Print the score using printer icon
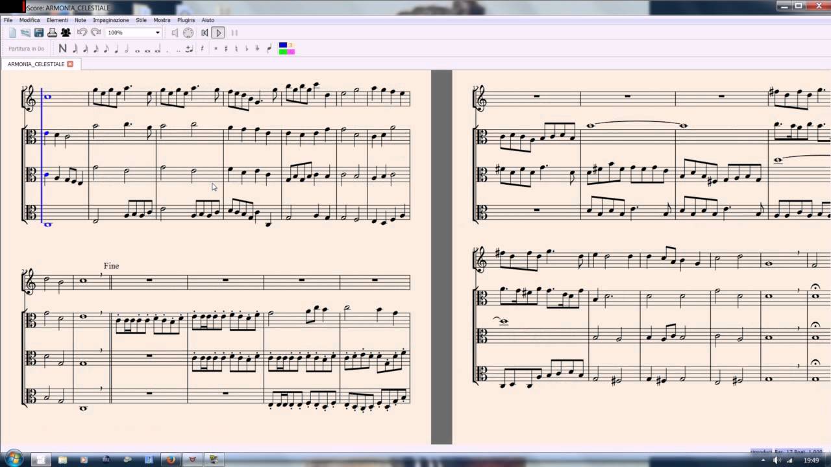This screenshot has width=831, height=467. [52, 32]
